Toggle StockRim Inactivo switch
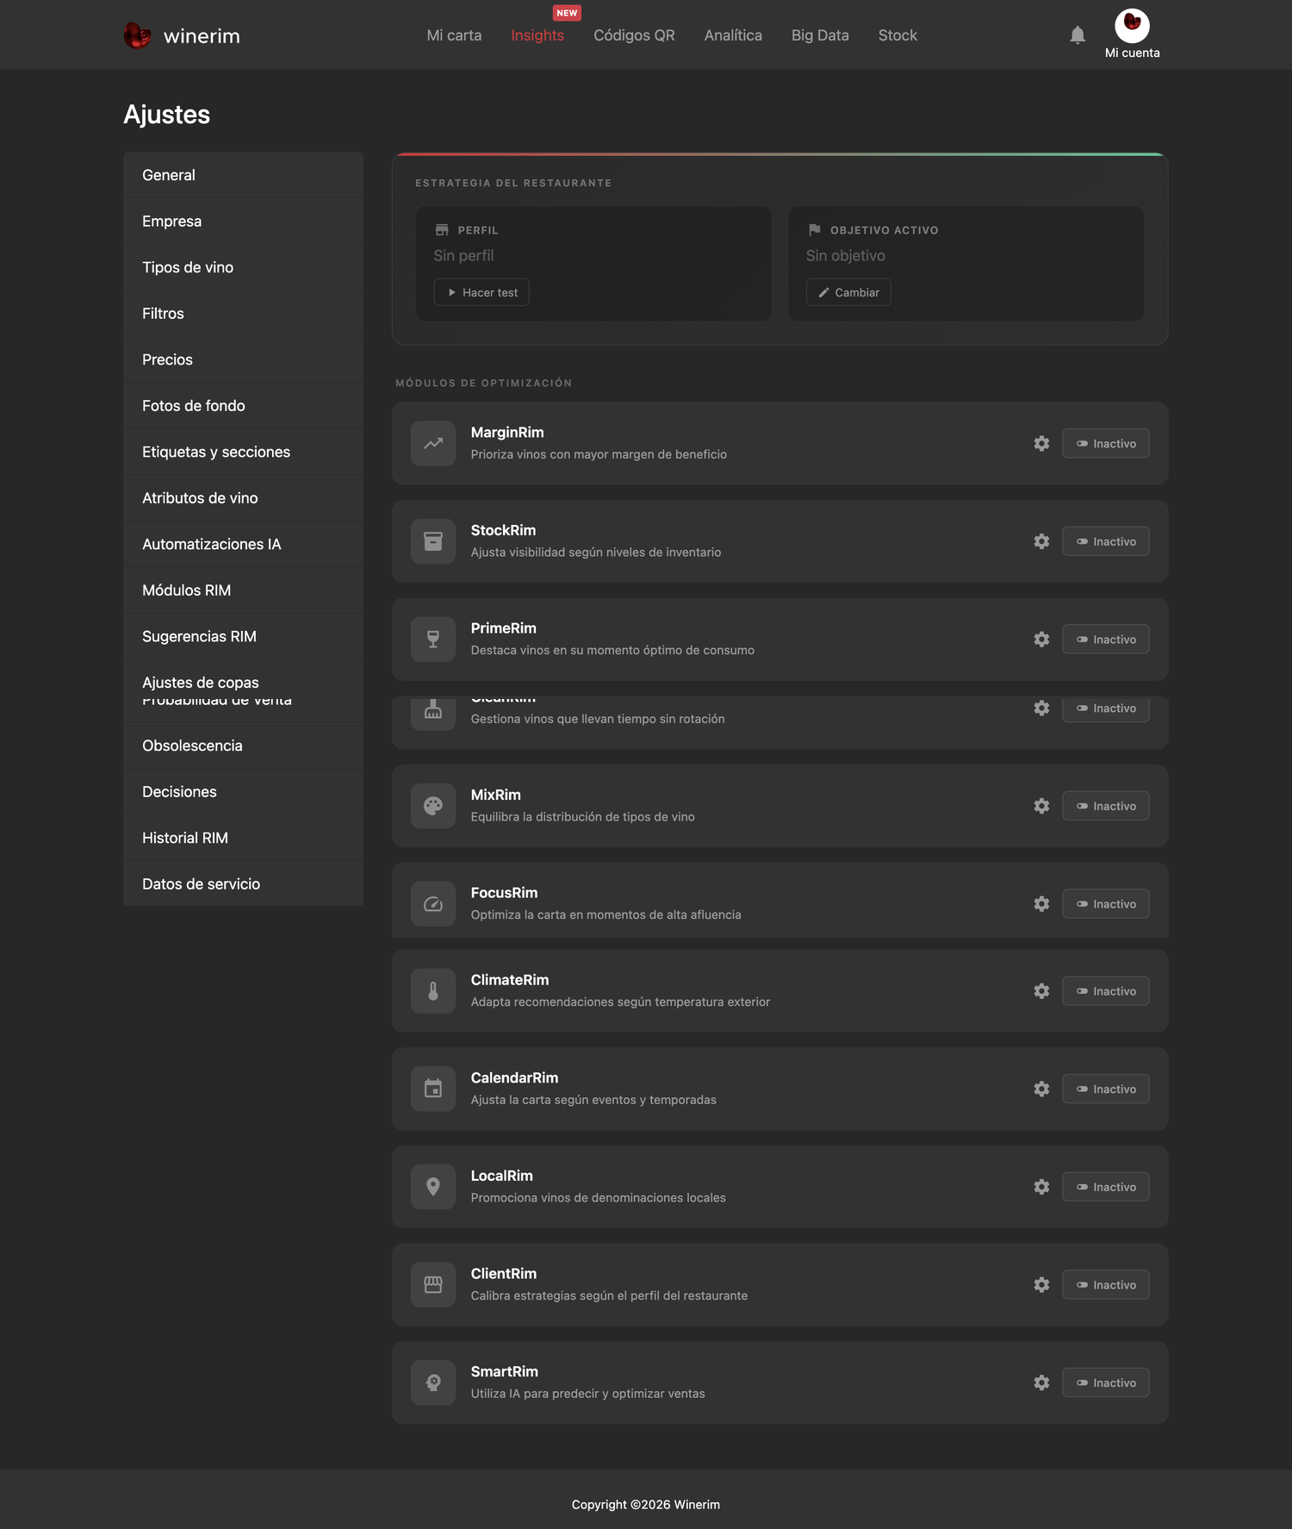1292x1529 pixels. (1105, 541)
